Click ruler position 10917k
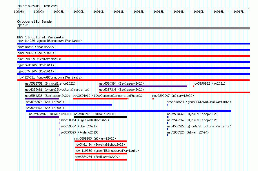The width and height of the screenshot is (258, 171). click(239, 12)
